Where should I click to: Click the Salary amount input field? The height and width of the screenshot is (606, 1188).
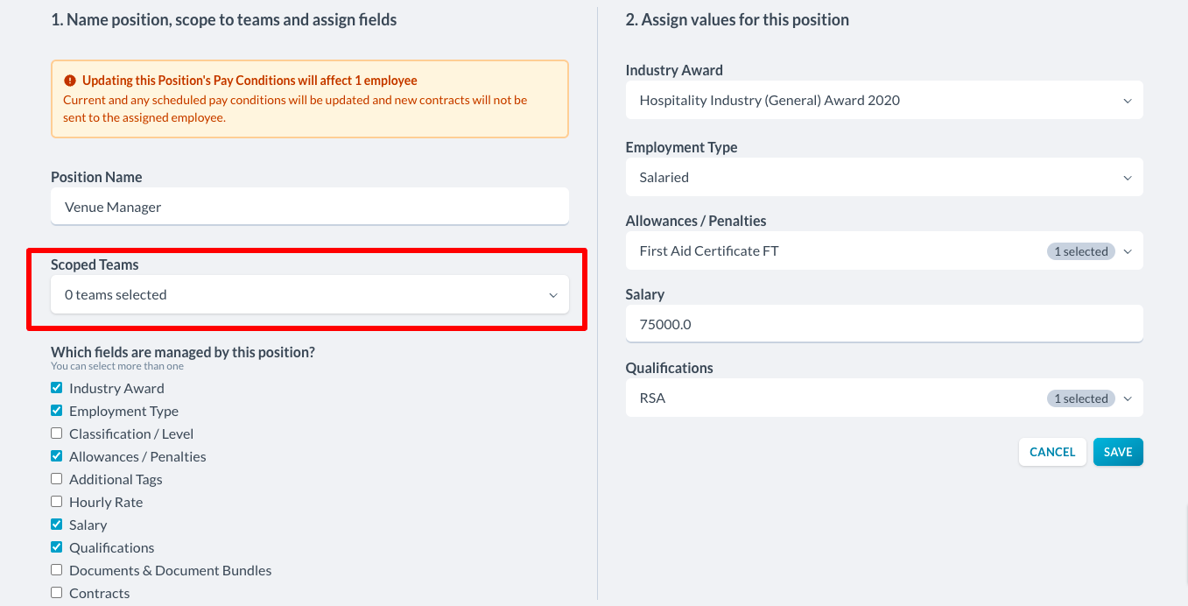884,324
